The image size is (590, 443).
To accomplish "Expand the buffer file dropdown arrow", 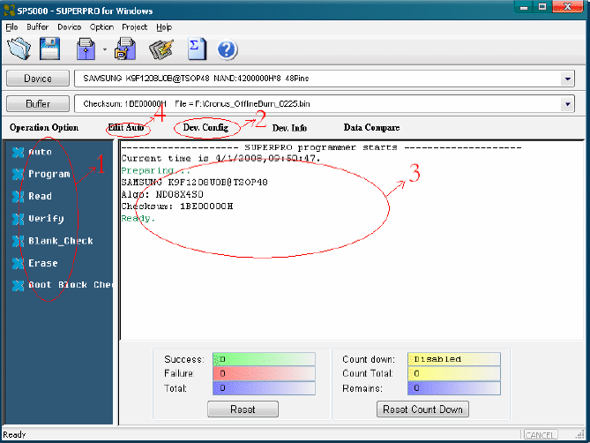I will click(x=567, y=104).
